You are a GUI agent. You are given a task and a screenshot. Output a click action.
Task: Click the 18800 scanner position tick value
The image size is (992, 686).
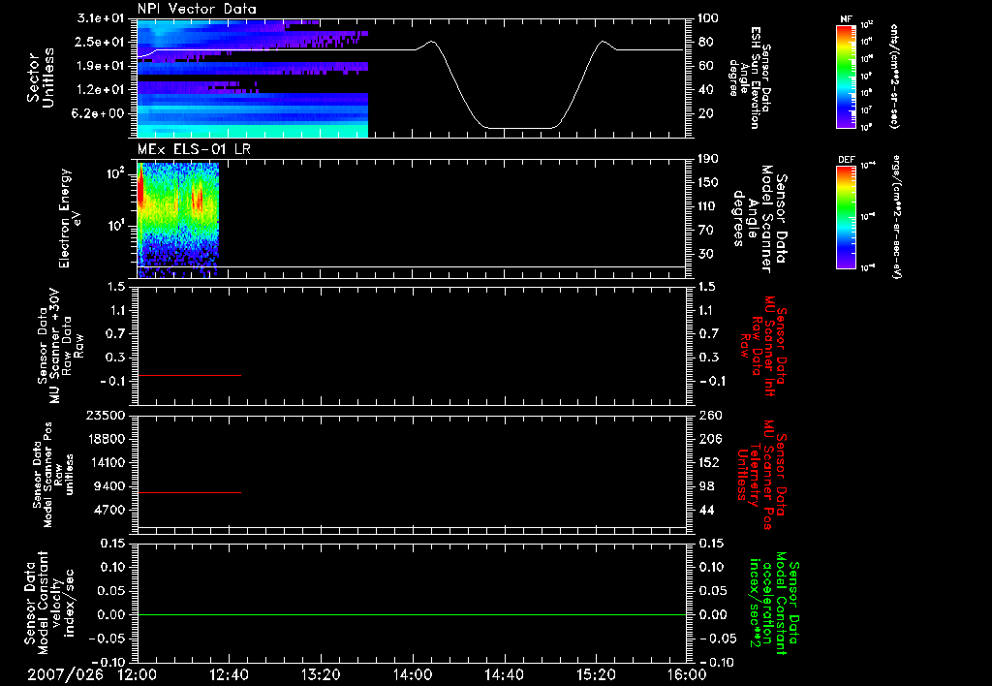click(105, 439)
